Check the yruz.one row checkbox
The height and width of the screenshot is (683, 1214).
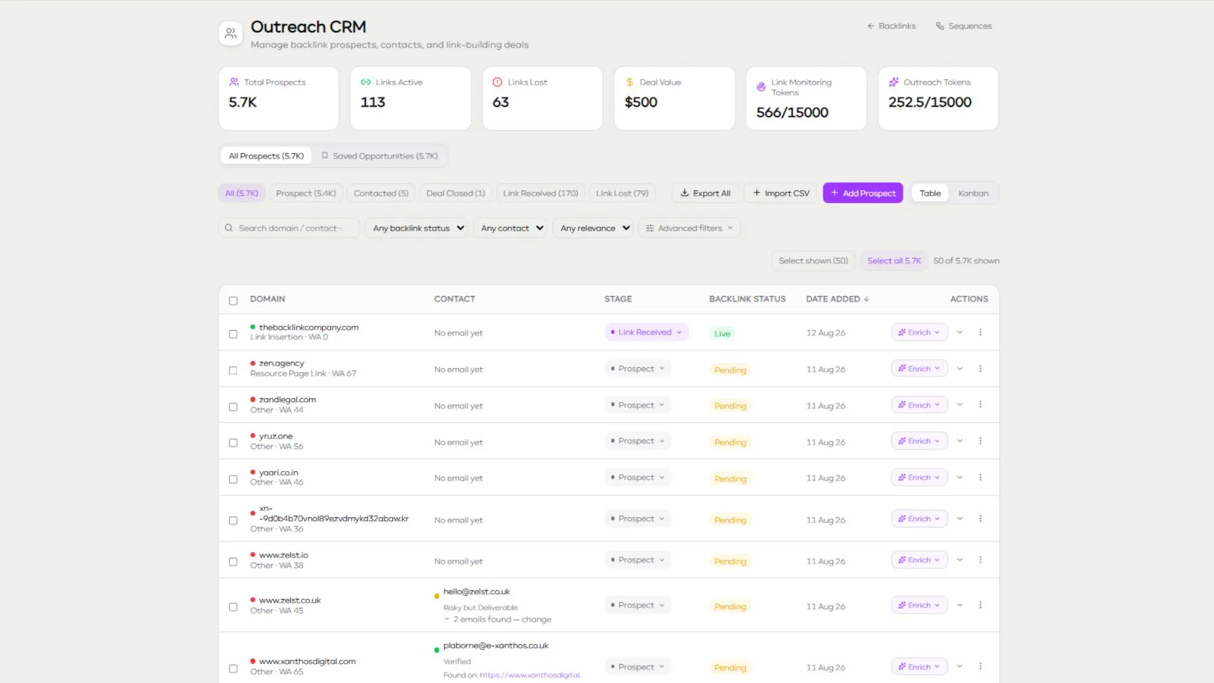233,443
